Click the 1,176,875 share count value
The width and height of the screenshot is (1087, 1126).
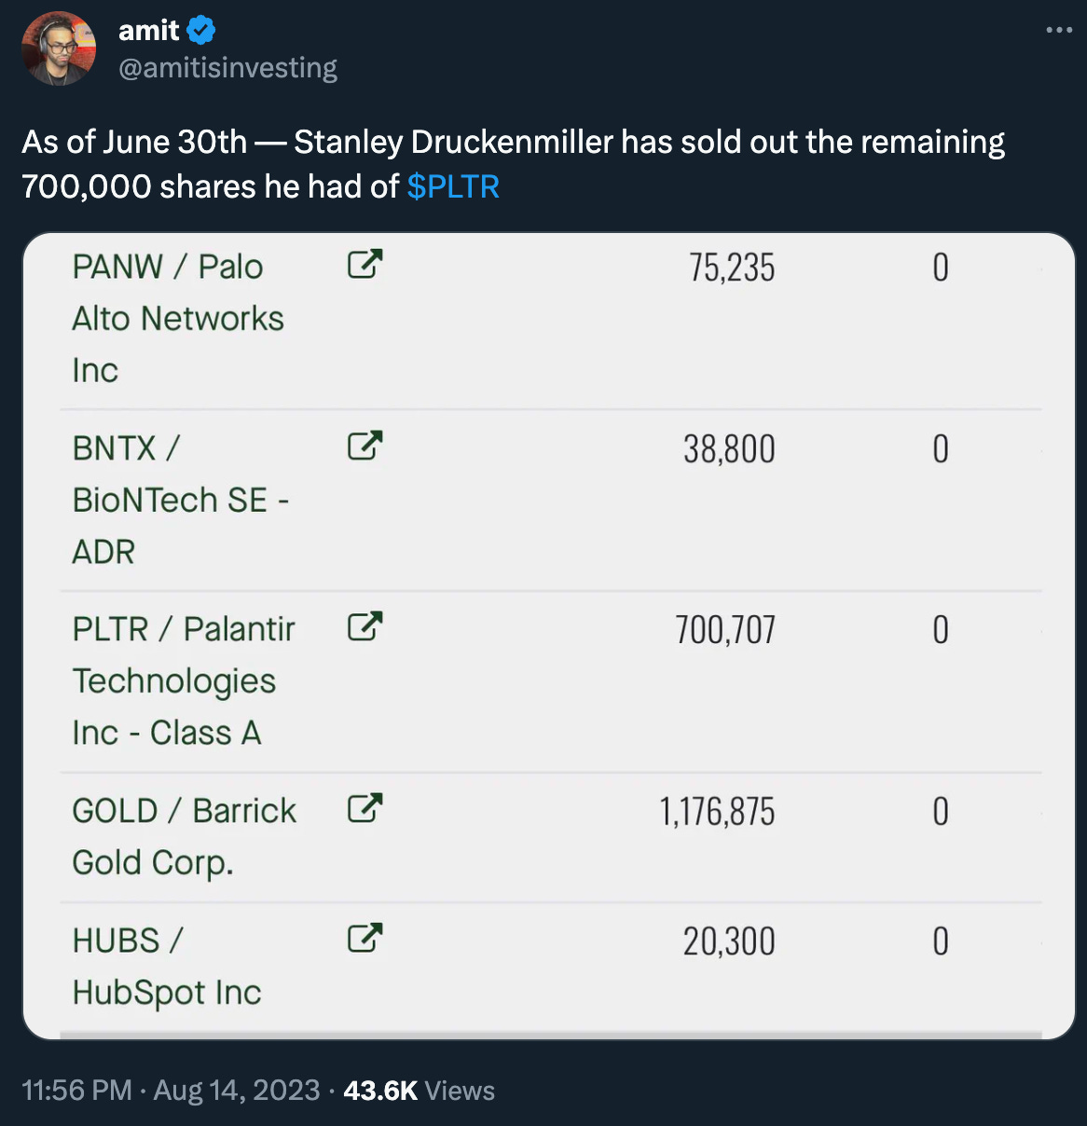click(x=717, y=811)
